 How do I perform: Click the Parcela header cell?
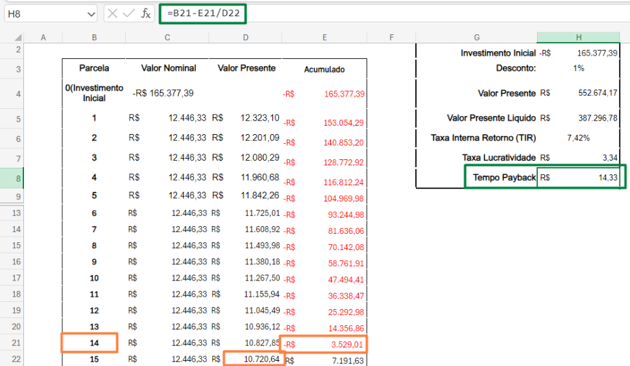tap(94, 68)
